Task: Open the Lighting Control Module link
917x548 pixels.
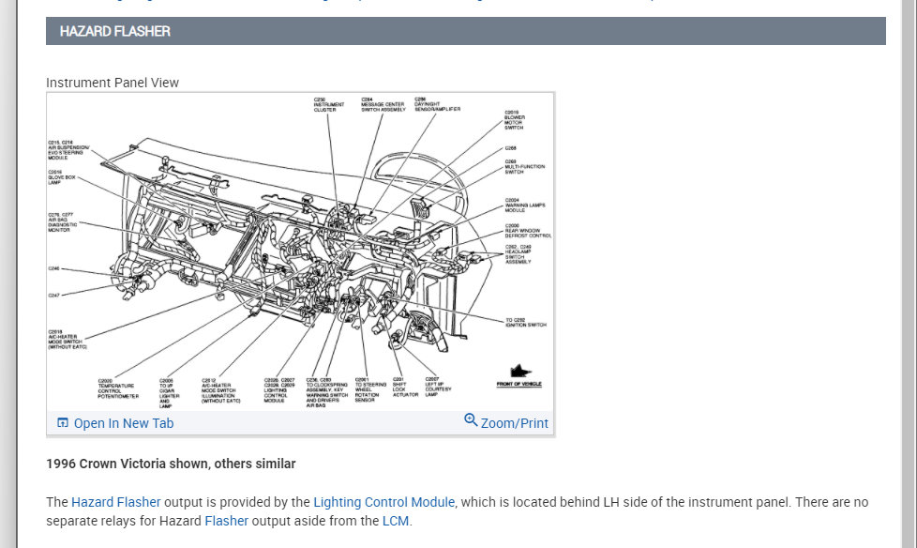Action: tap(383, 502)
